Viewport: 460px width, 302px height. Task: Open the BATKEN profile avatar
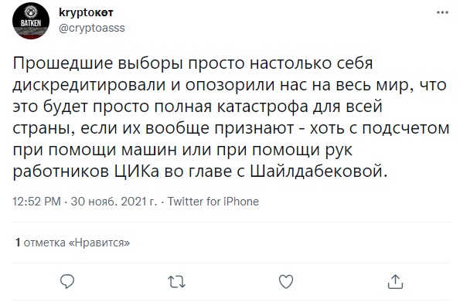coord(31,21)
